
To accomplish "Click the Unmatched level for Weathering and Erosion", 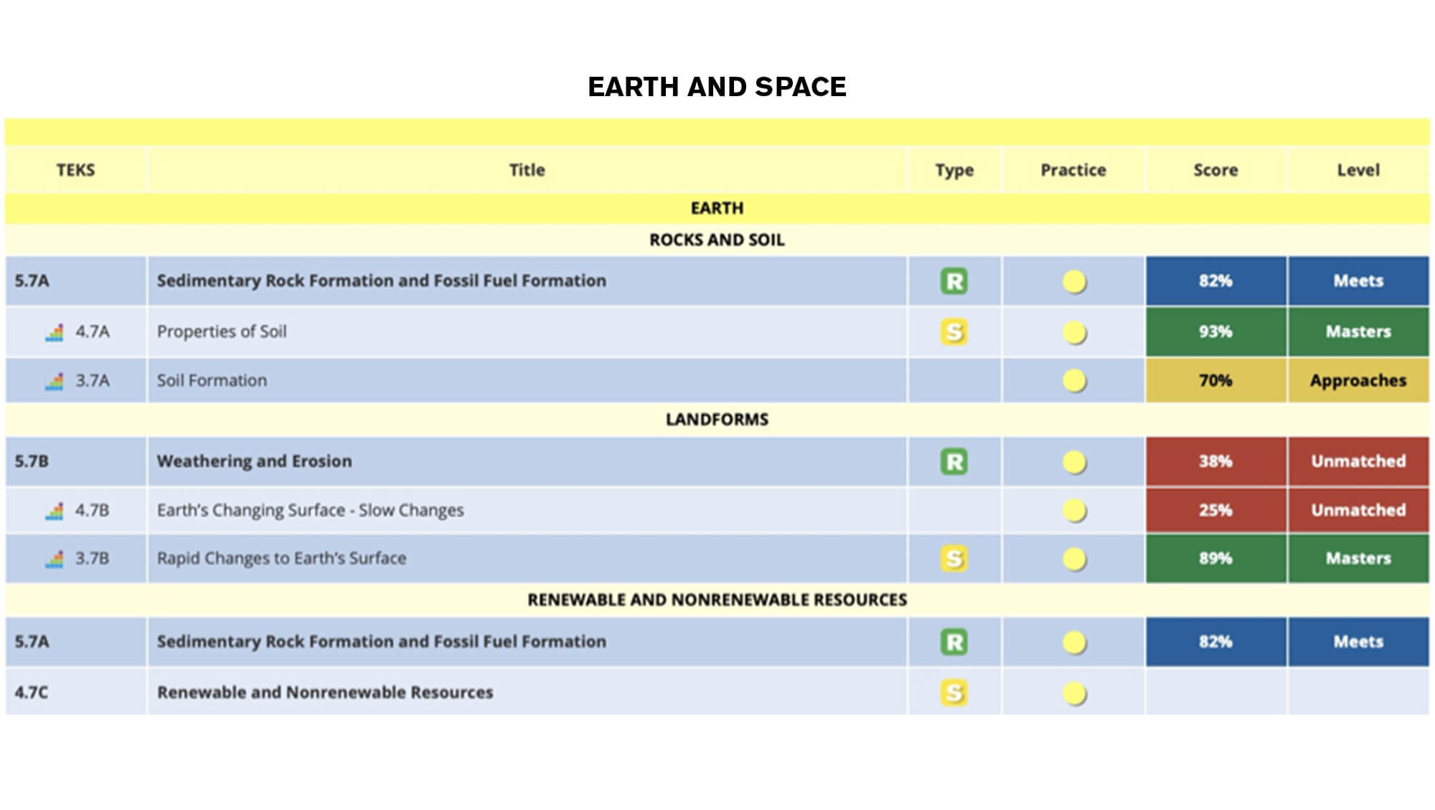I will click(x=1358, y=461).
